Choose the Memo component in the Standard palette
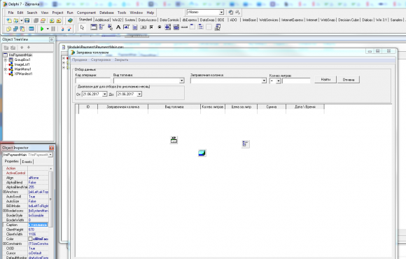The width and height of the screenshot is (406, 259). tap(135, 27)
